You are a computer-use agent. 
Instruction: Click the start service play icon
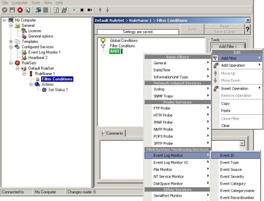(74, 10)
